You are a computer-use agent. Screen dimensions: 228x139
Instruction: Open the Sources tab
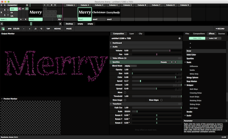pos(222,34)
